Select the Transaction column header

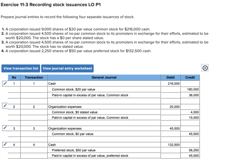[34, 78]
